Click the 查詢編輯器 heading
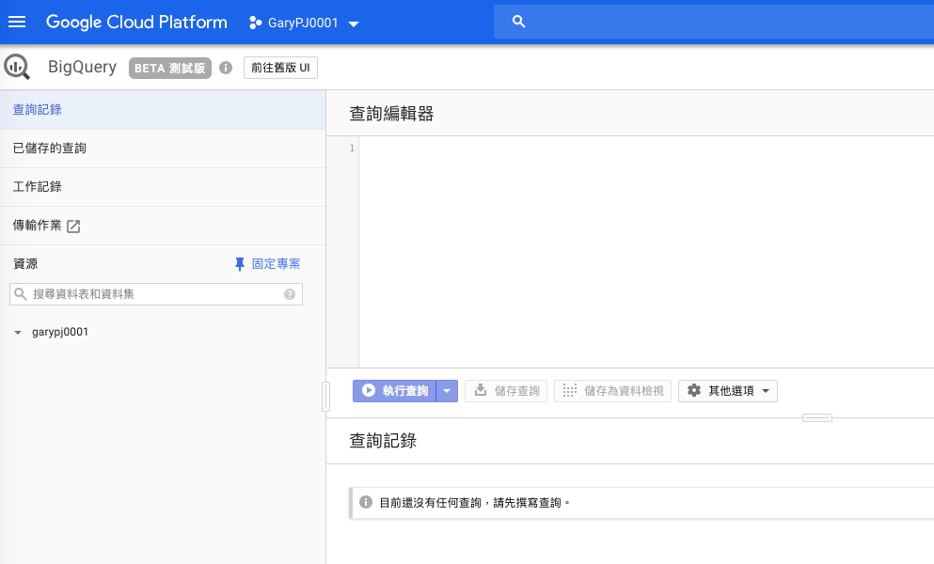The width and height of the screenshot is (934, 564). (391, 113)
